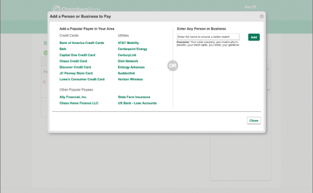Select JC Penney Store Card
The image size is (313, 193).
[76, 73]
